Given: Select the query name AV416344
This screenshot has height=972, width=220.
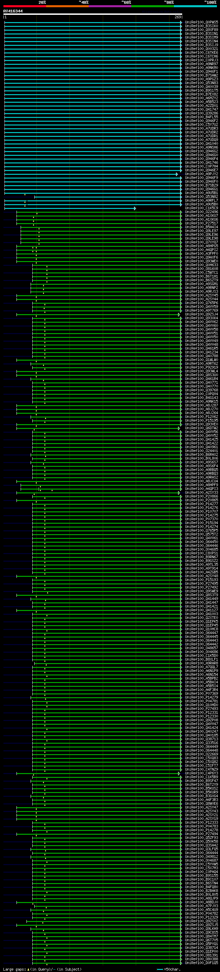Looking at the screenshot, I should pyautogui.click(x=13, y=11).
